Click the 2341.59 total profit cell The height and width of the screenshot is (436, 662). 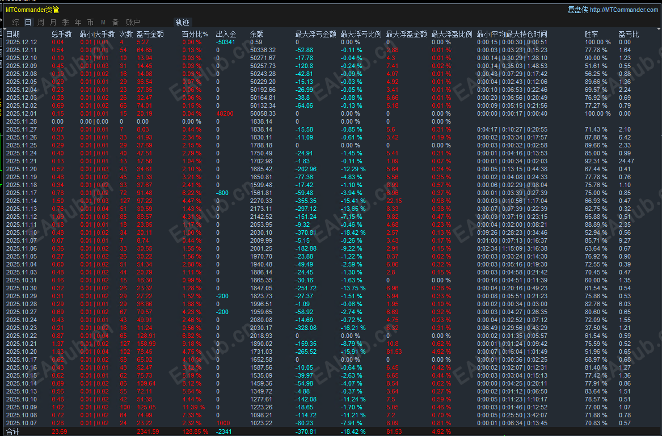click(147, 432)
